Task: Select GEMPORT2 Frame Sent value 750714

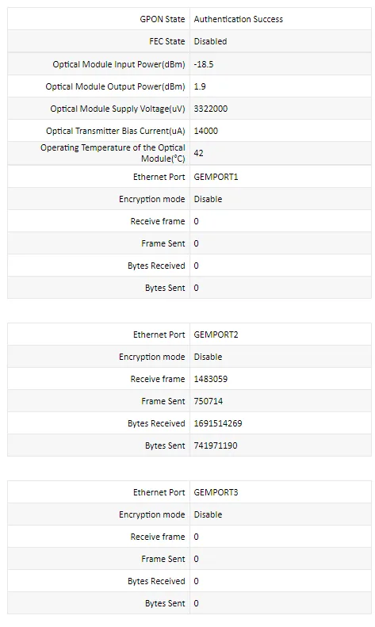Action: (x=209, y=401)
